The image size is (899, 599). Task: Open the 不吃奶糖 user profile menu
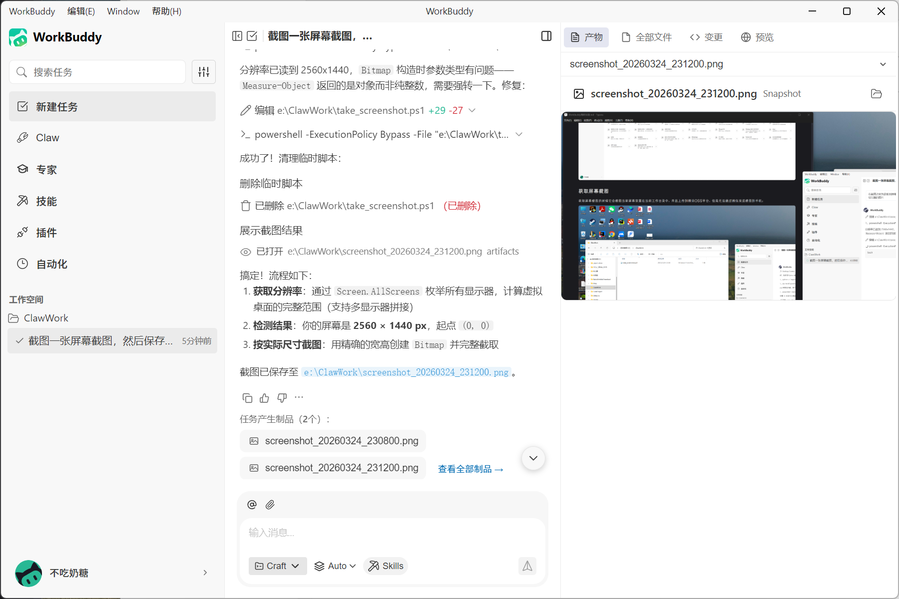pyautogui.click(x=112, y=573)
